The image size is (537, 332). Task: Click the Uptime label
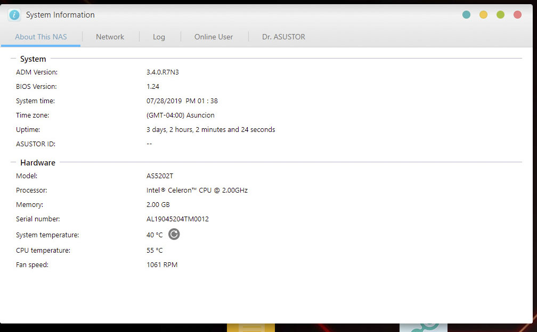28,130
